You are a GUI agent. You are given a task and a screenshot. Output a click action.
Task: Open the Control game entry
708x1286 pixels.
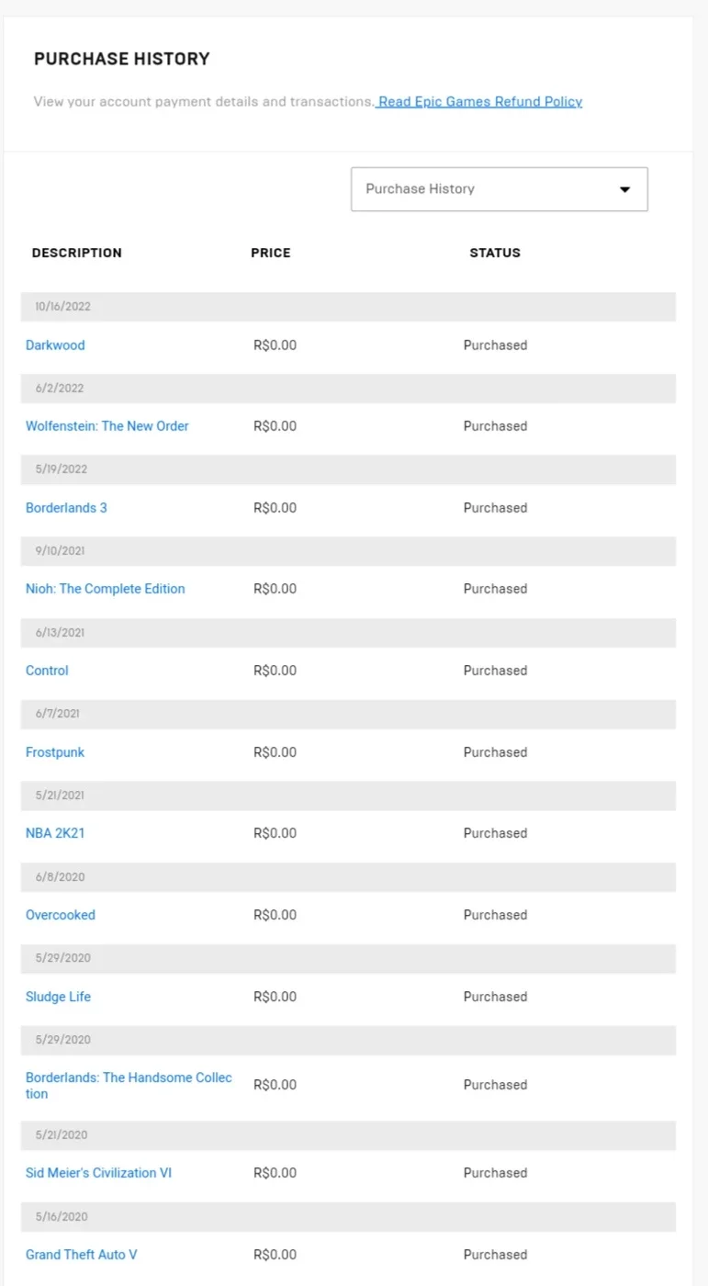tap(47, 671)
